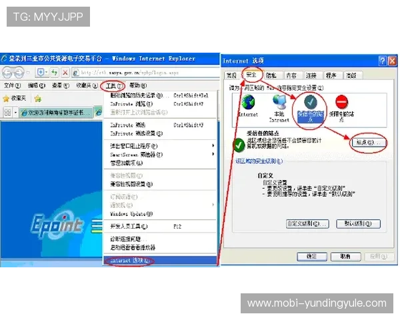Open the 帮助 menu
This screenshot has height=320, width=400.
pos(138,85)
